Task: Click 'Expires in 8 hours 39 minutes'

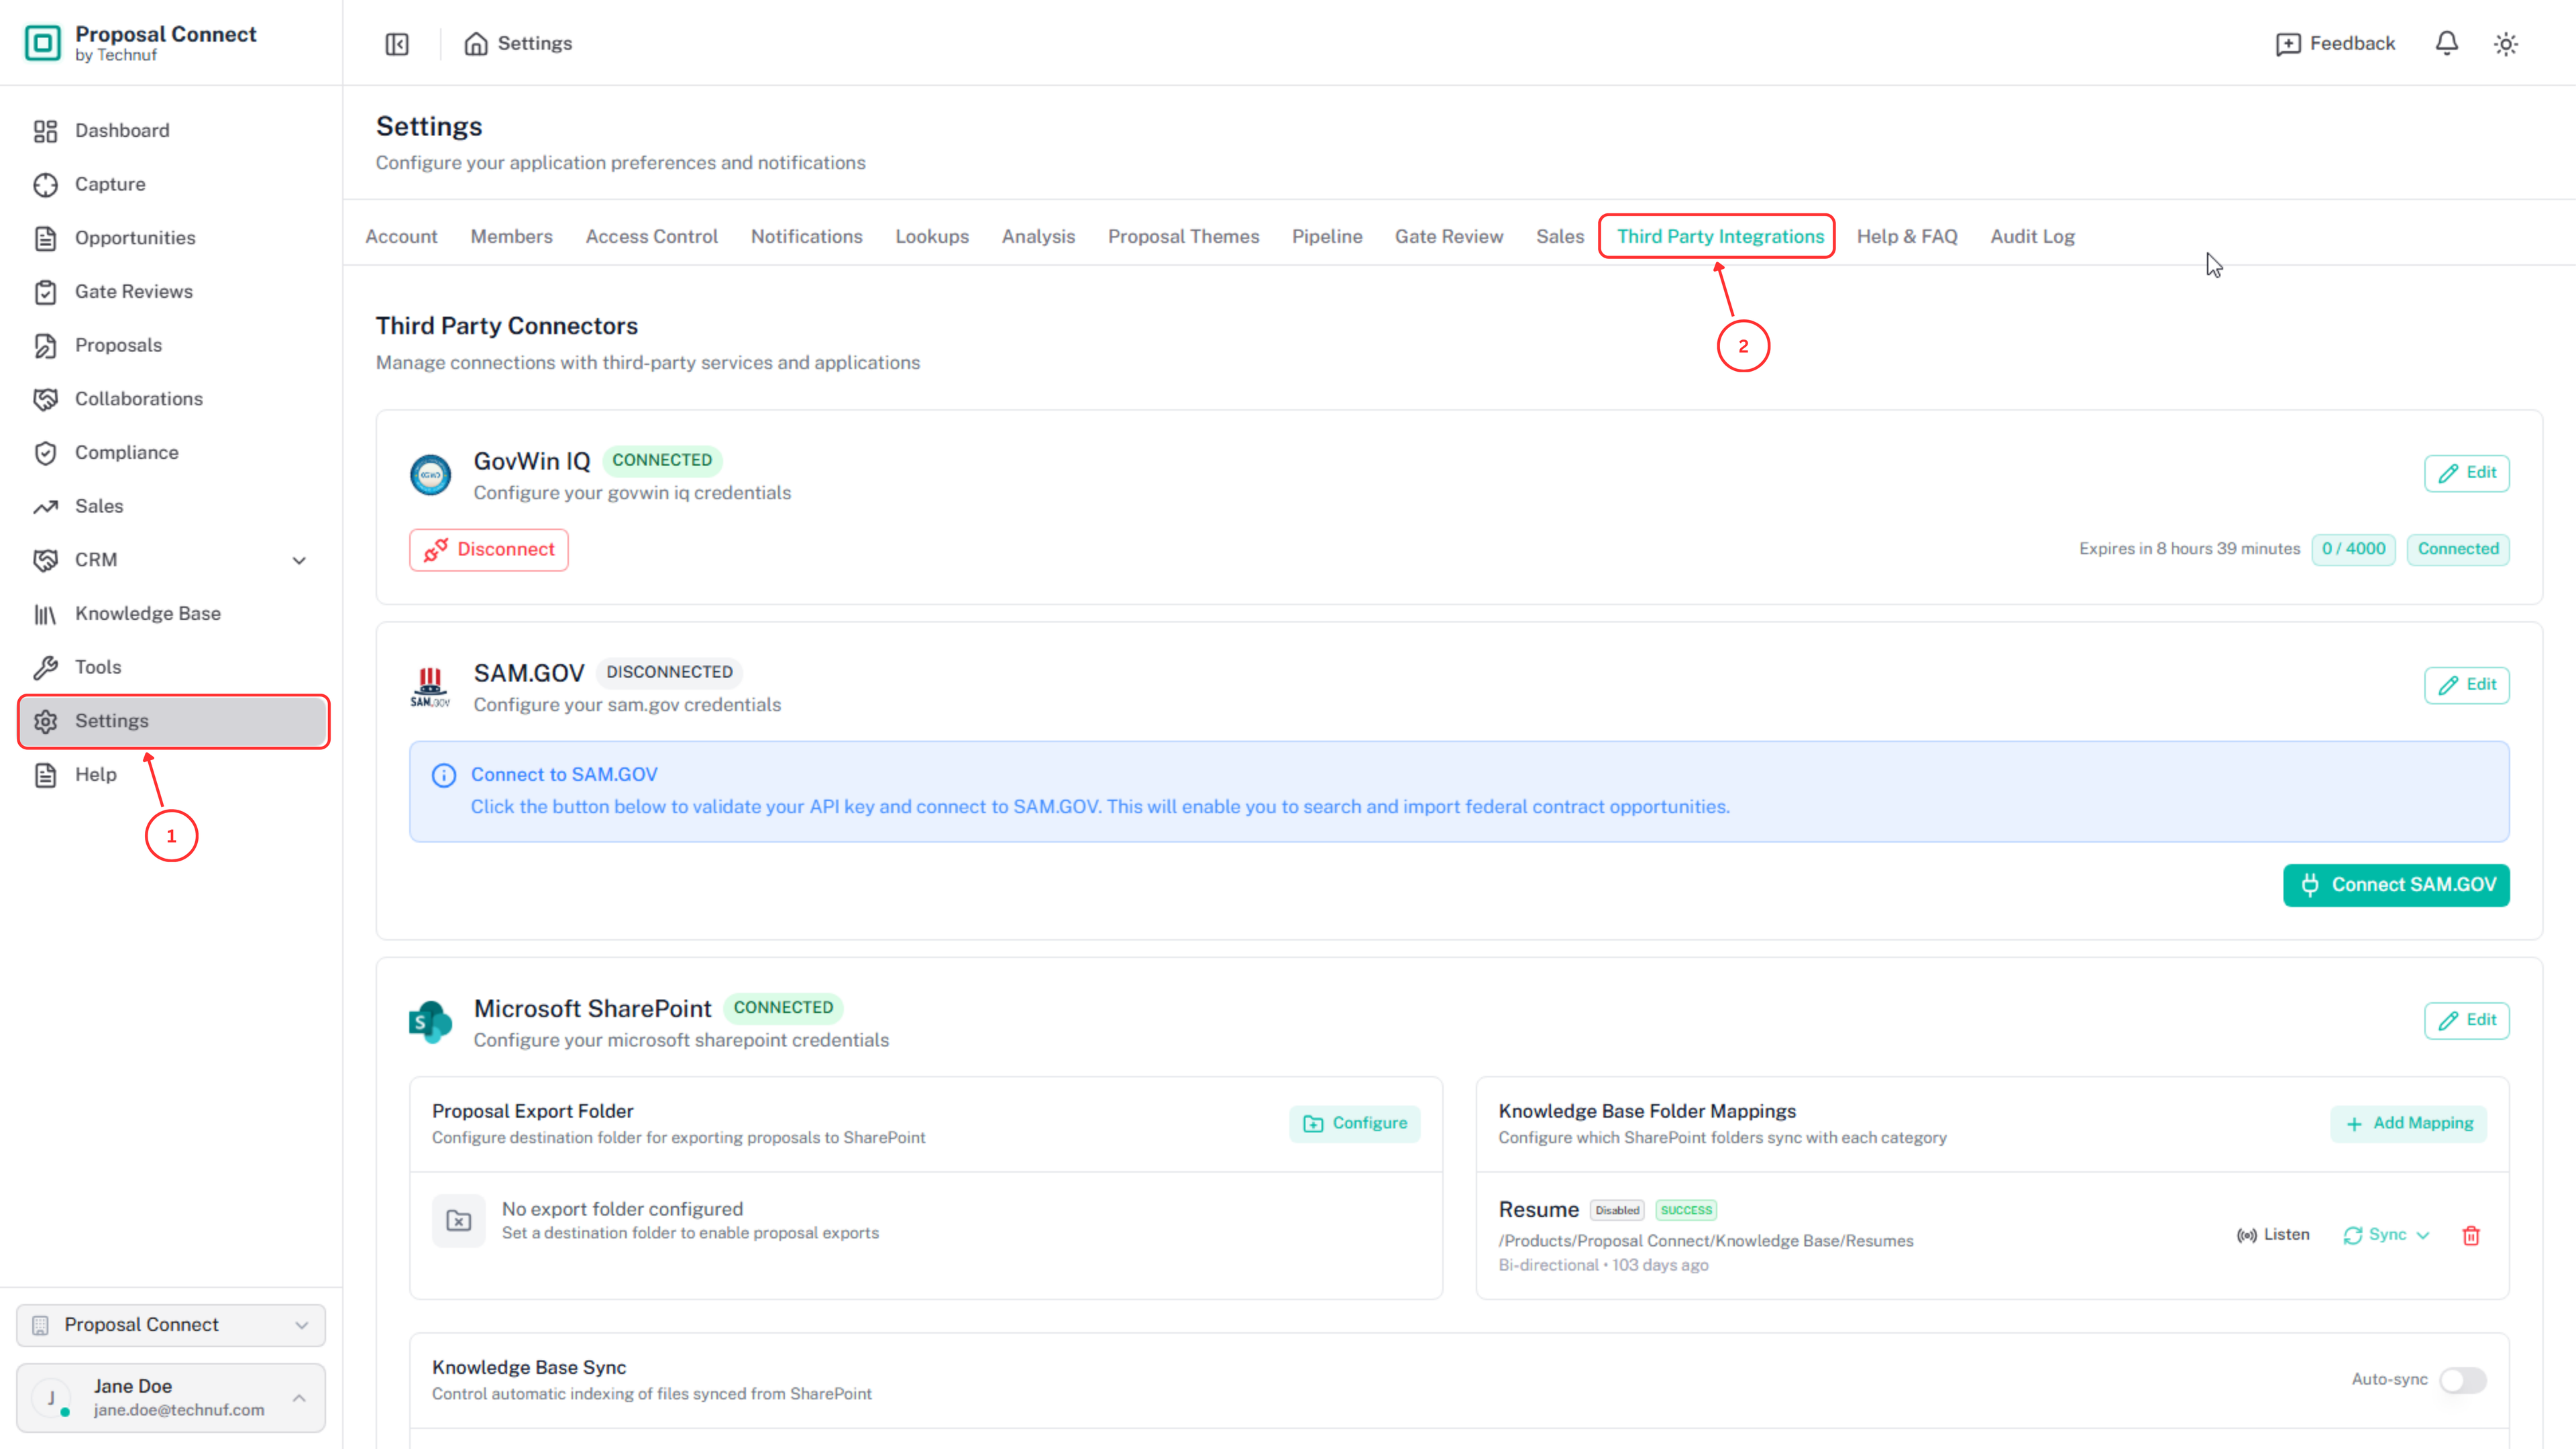Action: coord(2189,549)
